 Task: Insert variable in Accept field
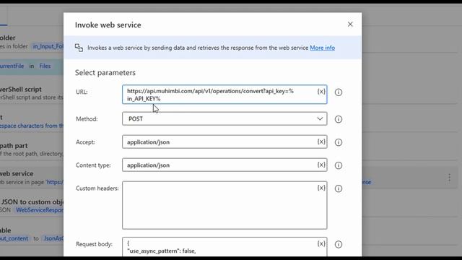(x=321, y=142)
